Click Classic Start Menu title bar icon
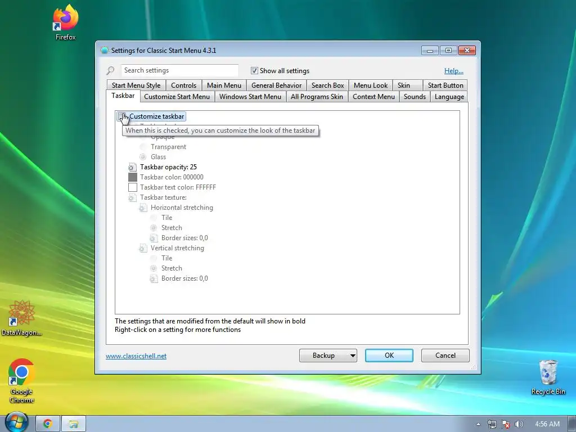 pyautogui.click(x=105, y=50)
